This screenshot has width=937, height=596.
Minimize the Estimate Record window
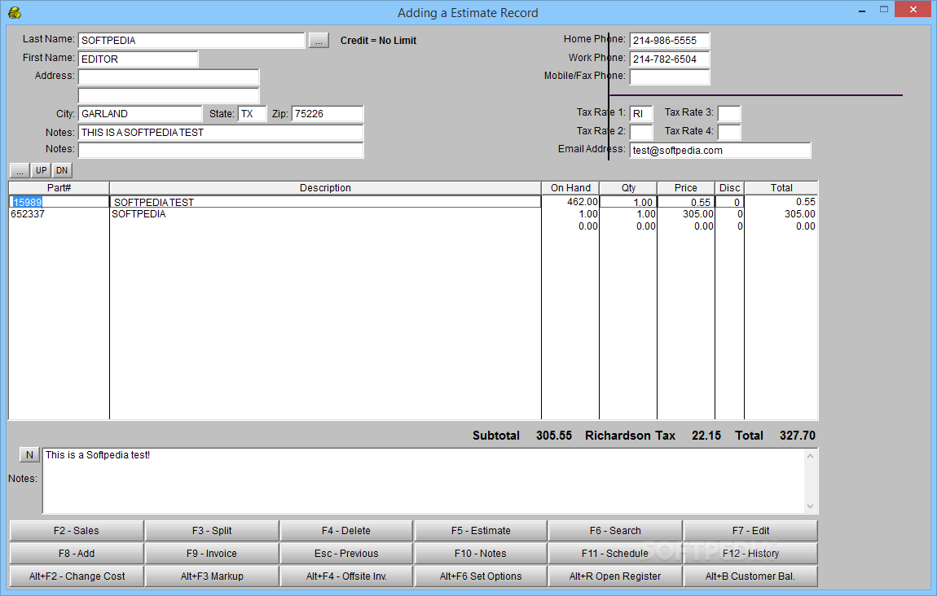[862, 10]
